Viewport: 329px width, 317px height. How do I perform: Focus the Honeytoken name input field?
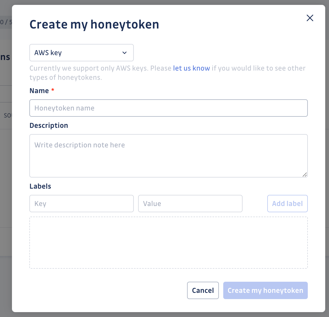[169, 108]
